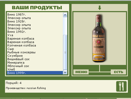
Task: Select 'Сыр' in the products list
Action: click(x=35, y=49)
